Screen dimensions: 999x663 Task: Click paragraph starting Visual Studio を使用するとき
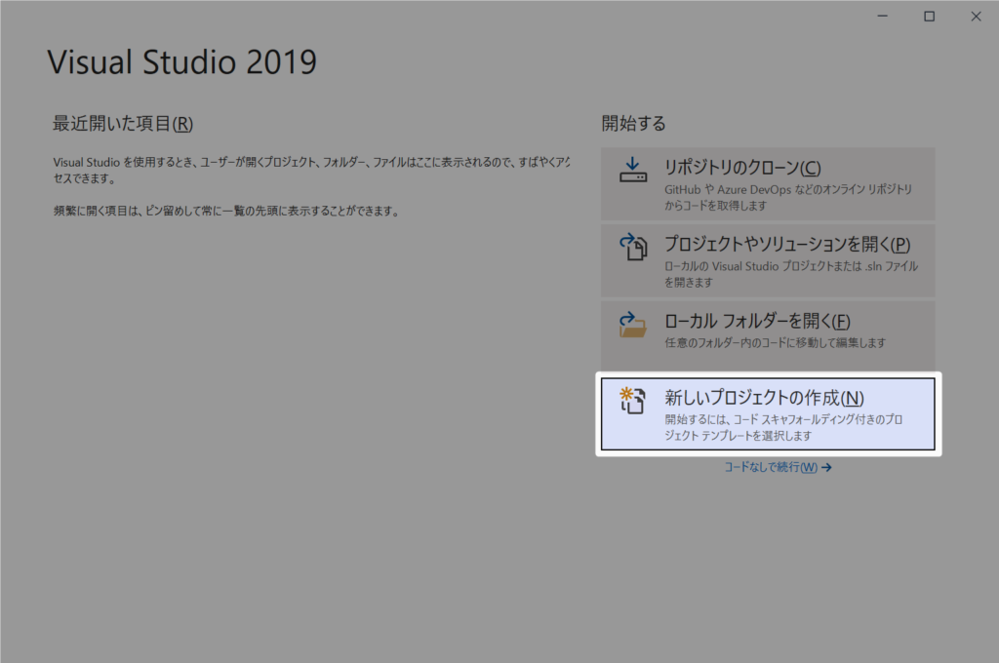coord(311,170)
